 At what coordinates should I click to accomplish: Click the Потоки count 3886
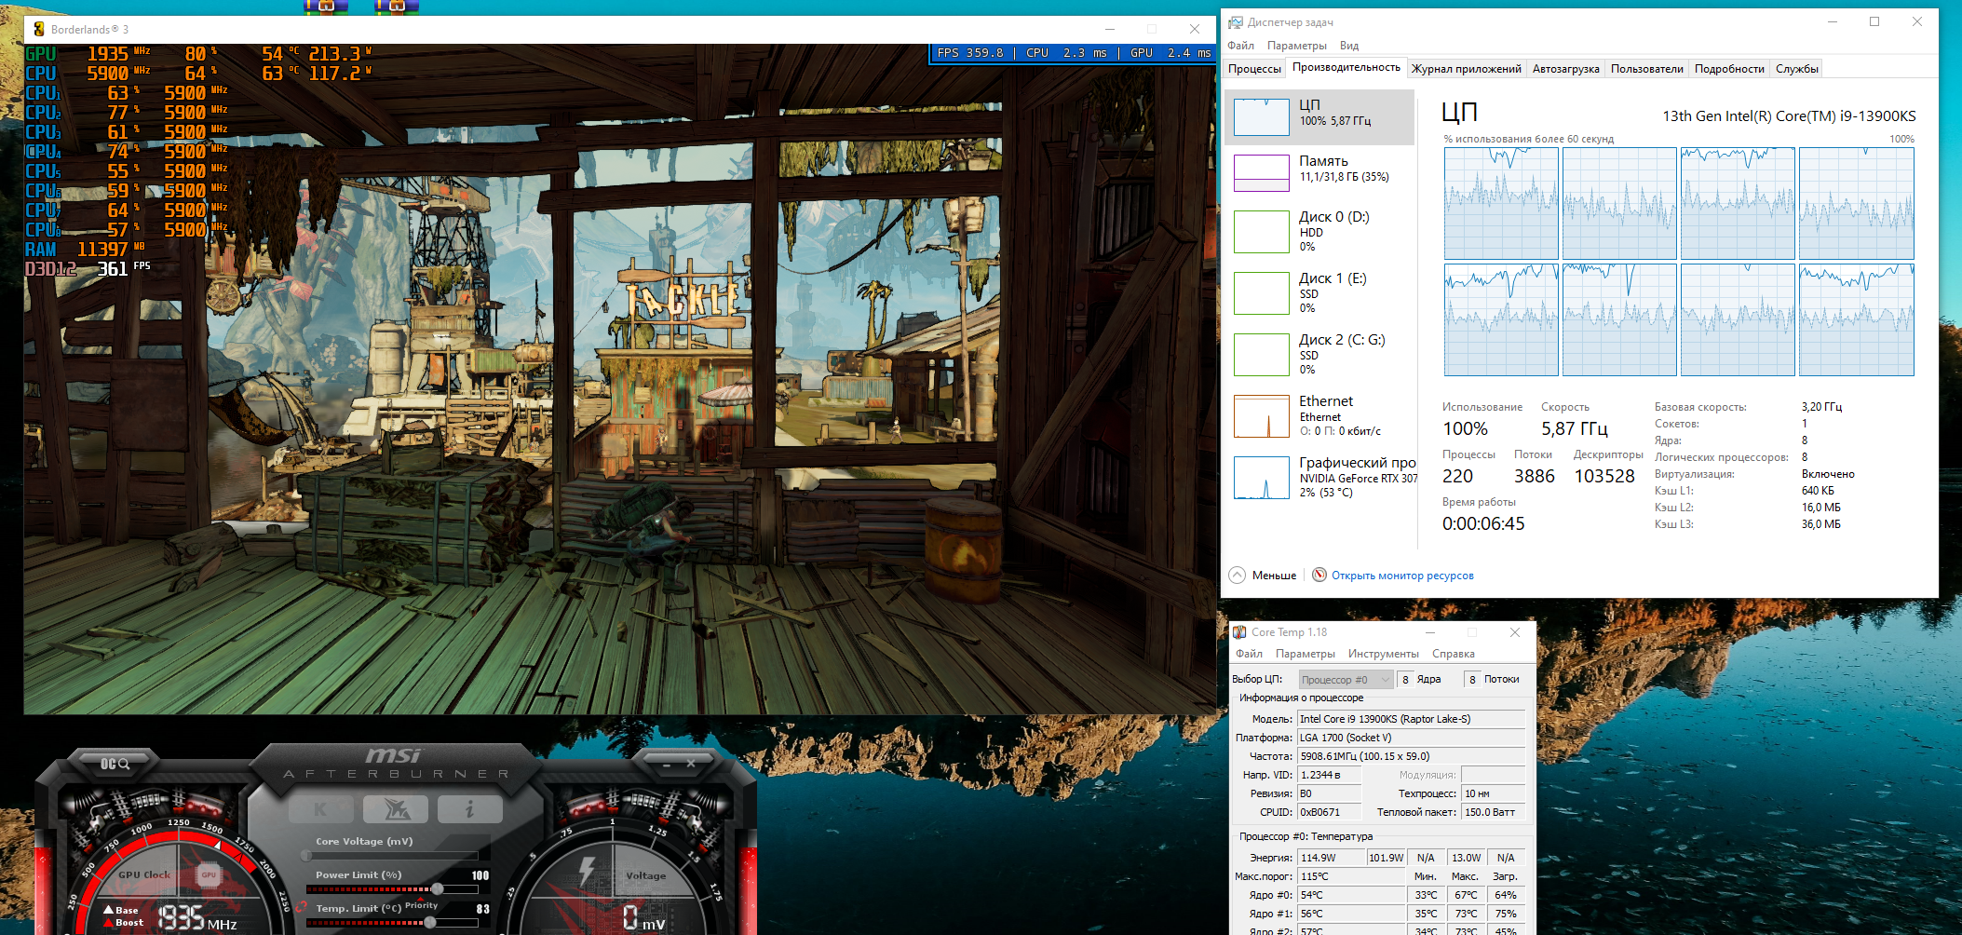pos(1534,476)
